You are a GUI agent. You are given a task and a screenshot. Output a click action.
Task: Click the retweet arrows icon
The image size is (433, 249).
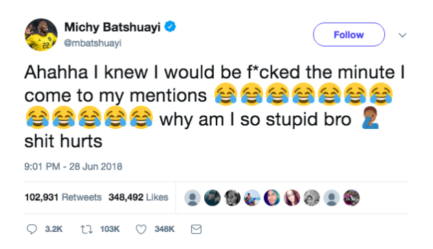[x=87, y=229]
